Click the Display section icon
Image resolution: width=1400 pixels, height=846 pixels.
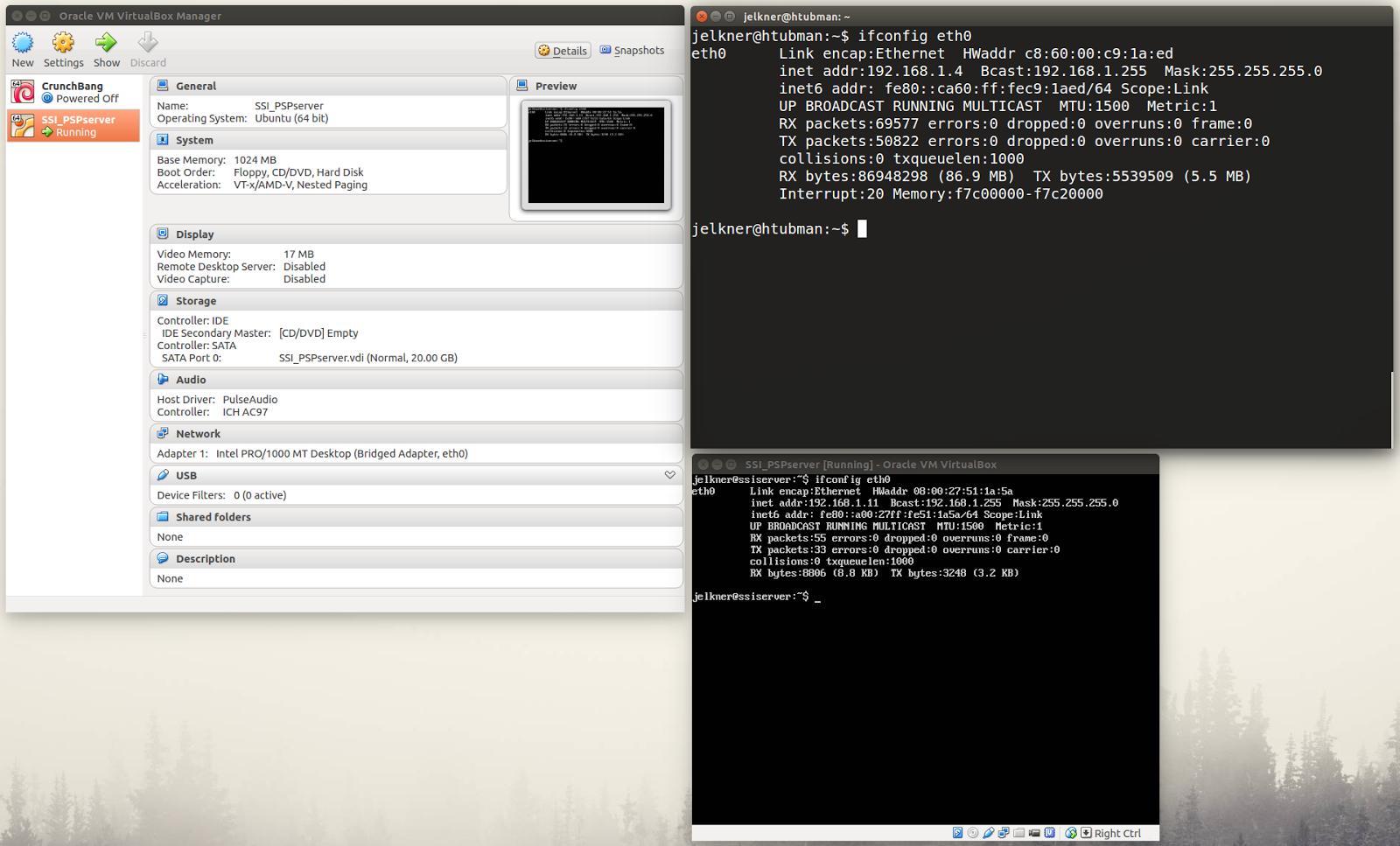pyautogui.click(x=163, y=234)
